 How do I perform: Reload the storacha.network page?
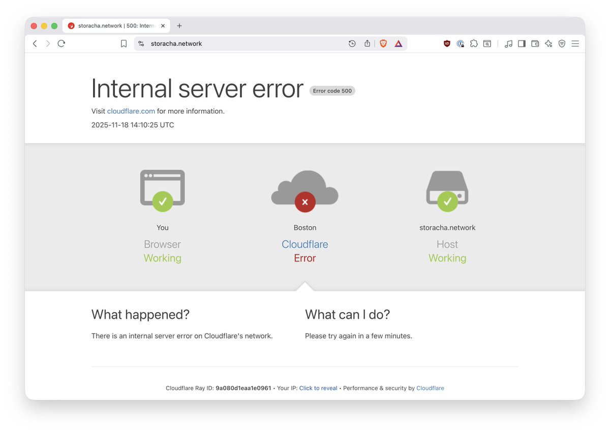click(62, 44)
